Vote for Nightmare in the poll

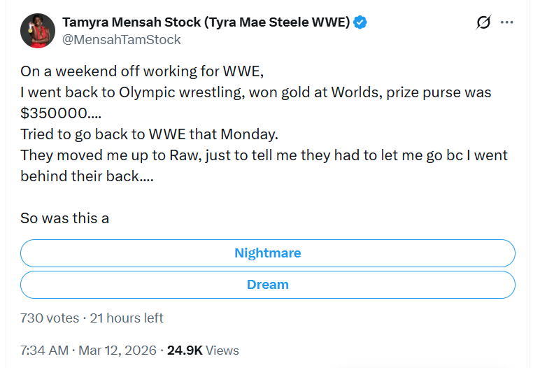click(x=267, y=253)
